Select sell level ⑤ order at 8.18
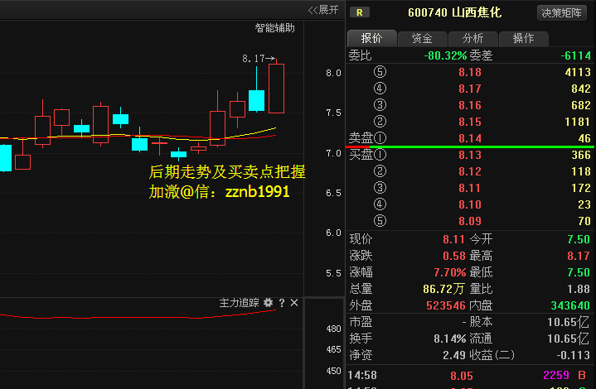The height and width of the screenshot is (389, 596). (469, 72)
